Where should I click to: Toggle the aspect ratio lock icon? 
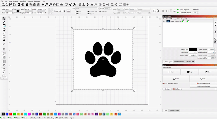pyautogui.click(x=18, y=11)
